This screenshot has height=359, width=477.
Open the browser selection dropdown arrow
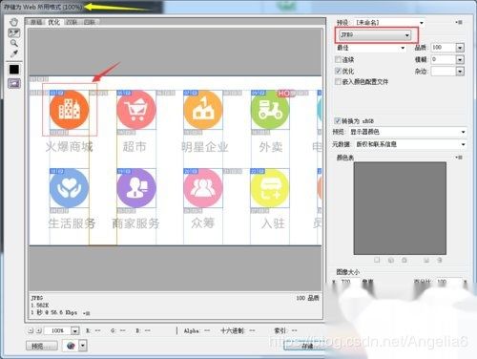83,346
